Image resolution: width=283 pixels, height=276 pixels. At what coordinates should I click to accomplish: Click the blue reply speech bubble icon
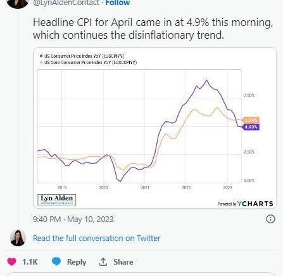(56, 261)
